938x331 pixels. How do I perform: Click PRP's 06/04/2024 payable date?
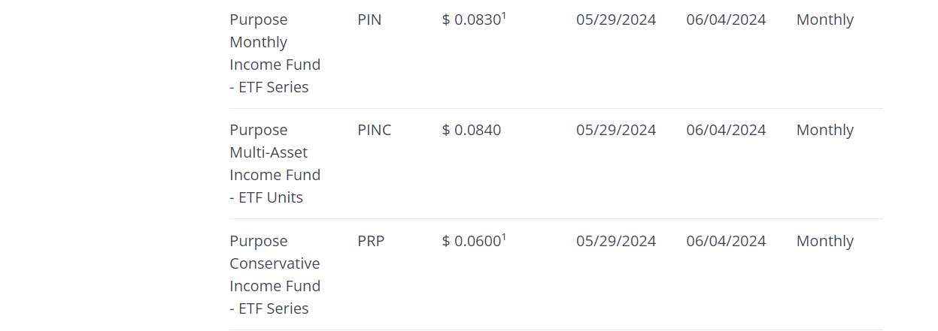coord(726,241)
